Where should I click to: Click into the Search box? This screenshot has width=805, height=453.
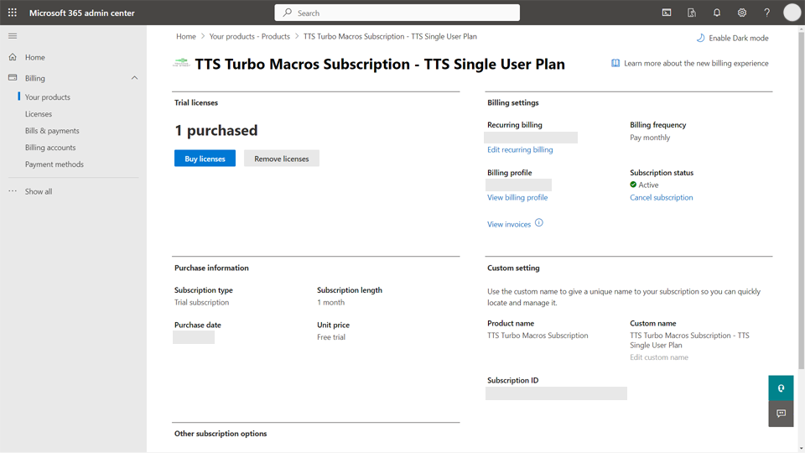click(x=397, y=13)
